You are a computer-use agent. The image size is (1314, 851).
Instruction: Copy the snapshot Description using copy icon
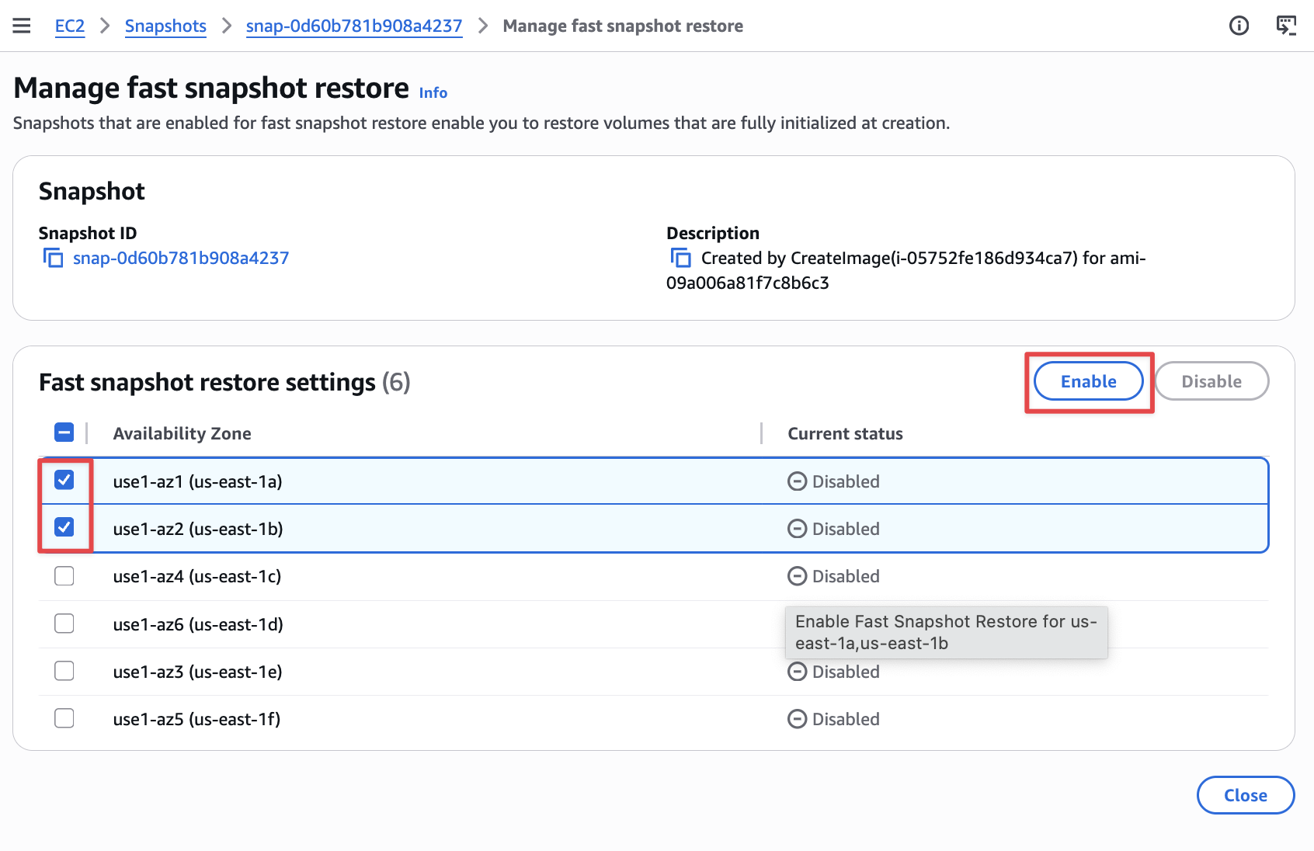[680, 258]
